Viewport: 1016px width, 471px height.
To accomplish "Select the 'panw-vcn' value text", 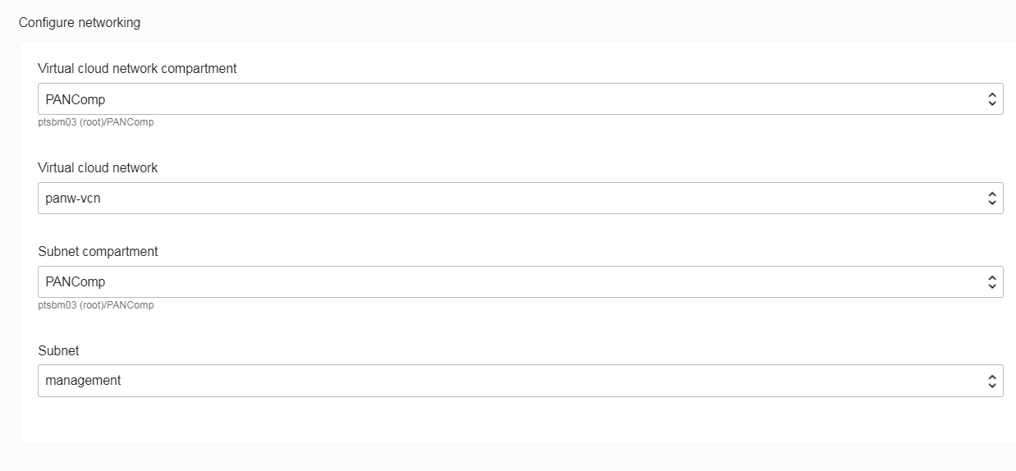I will 73,198.
